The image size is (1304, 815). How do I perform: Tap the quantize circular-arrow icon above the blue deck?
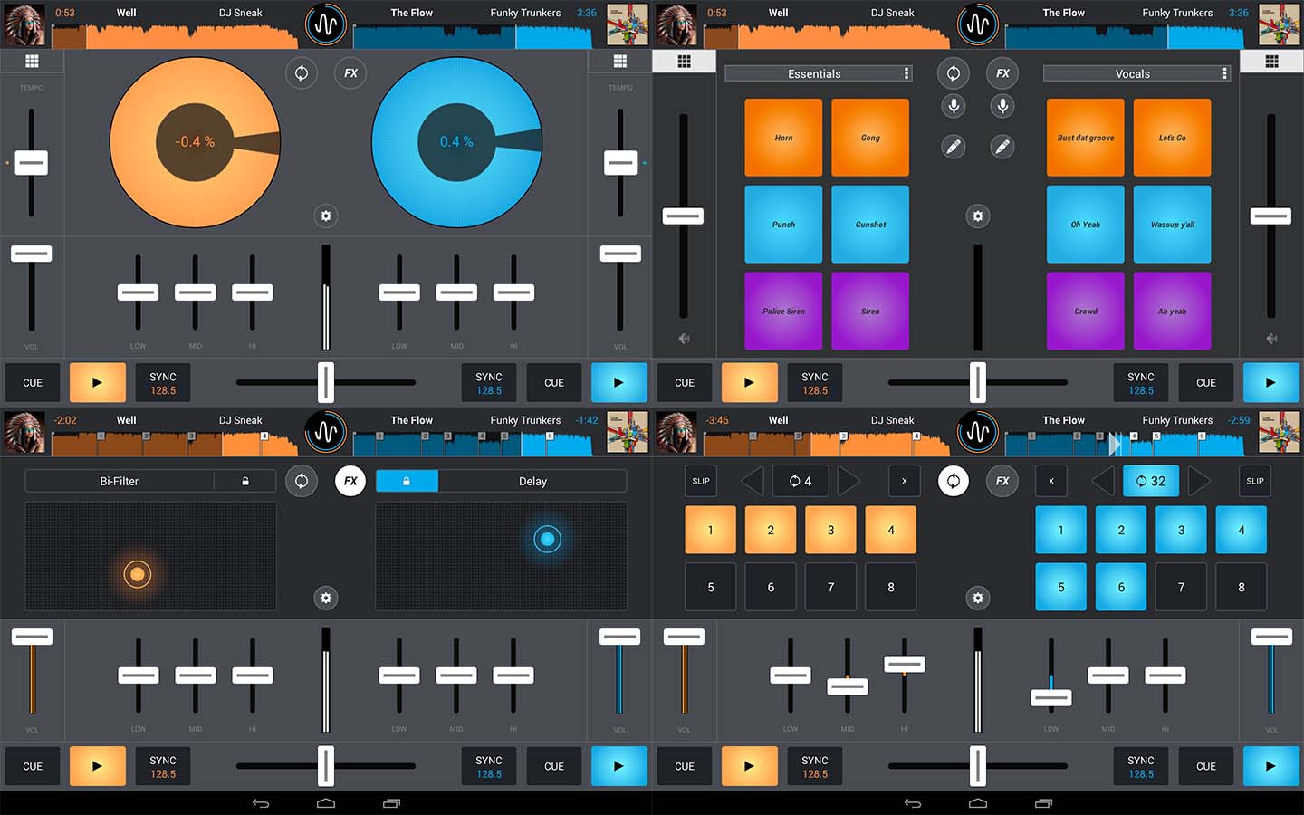[302, 73]
